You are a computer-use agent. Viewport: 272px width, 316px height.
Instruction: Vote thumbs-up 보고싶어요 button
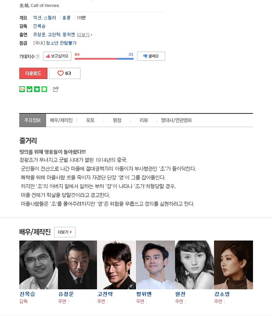pyautogui.click(x=57, y=56)
